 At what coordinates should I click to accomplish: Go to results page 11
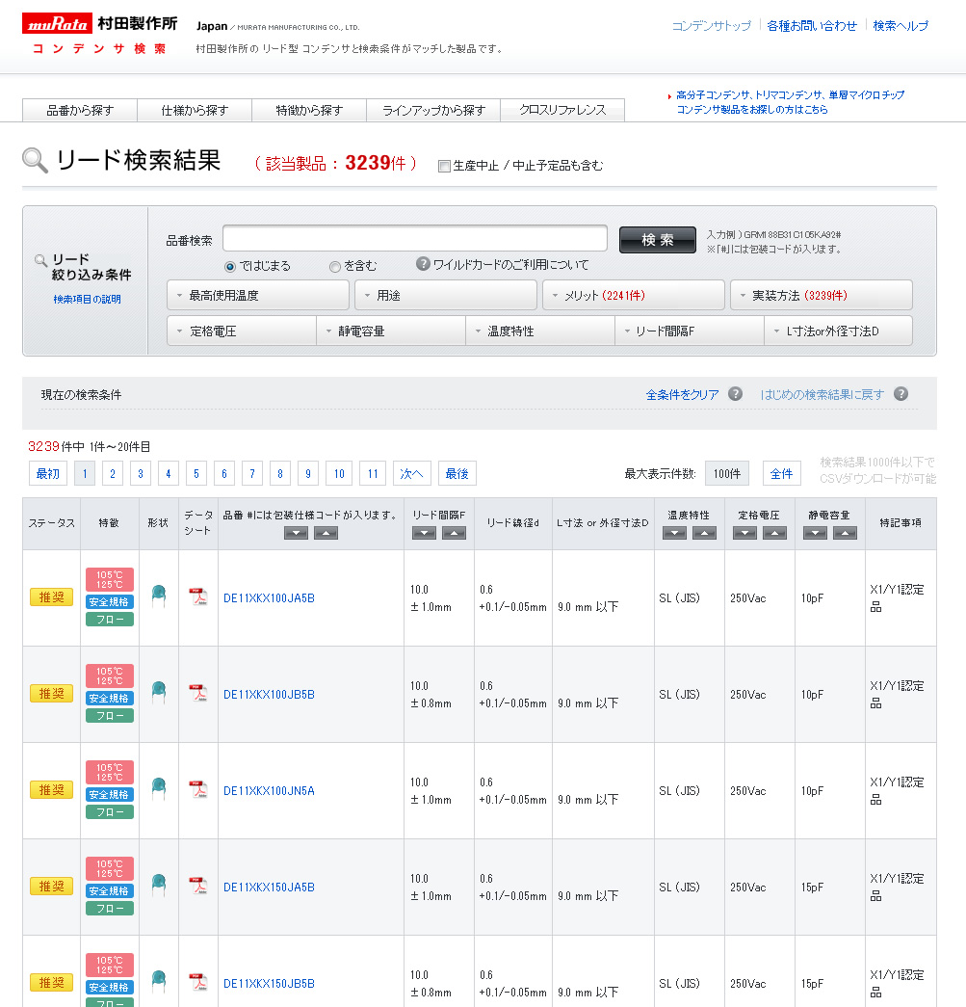373,473
